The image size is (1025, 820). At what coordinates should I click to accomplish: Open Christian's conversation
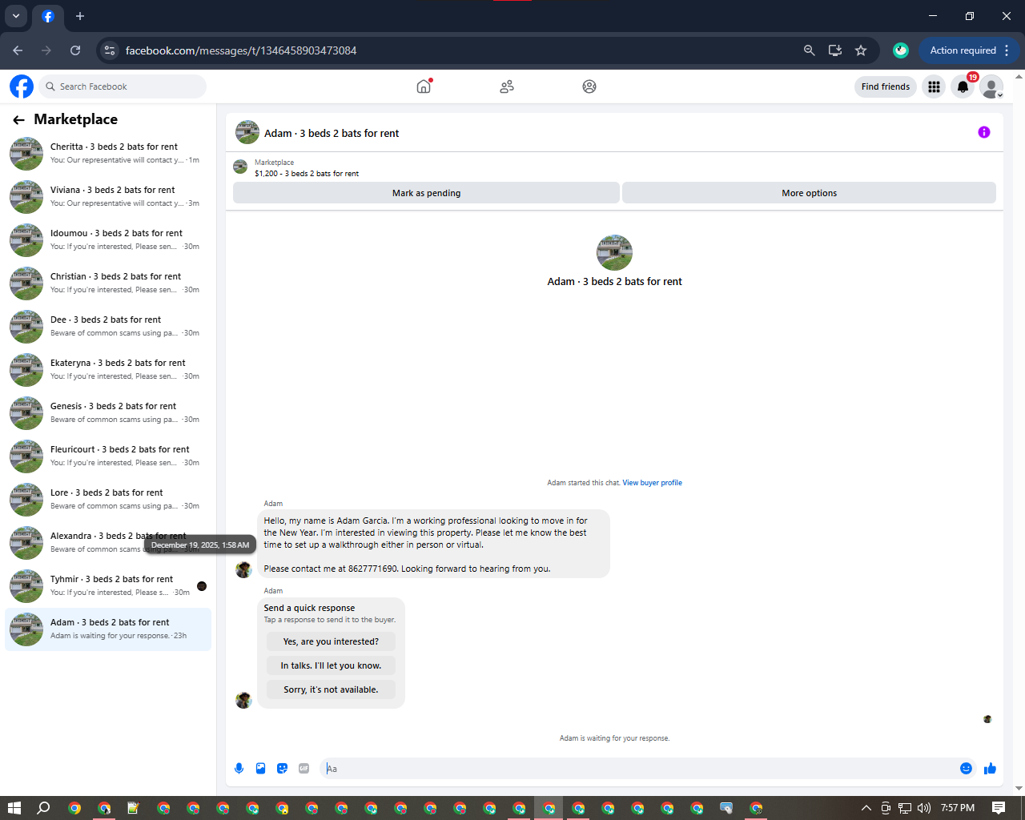pyautogui.click(x=108, y=283)
